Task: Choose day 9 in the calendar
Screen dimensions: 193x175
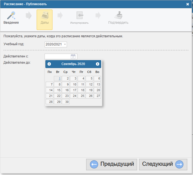Action: click(66, 84)
